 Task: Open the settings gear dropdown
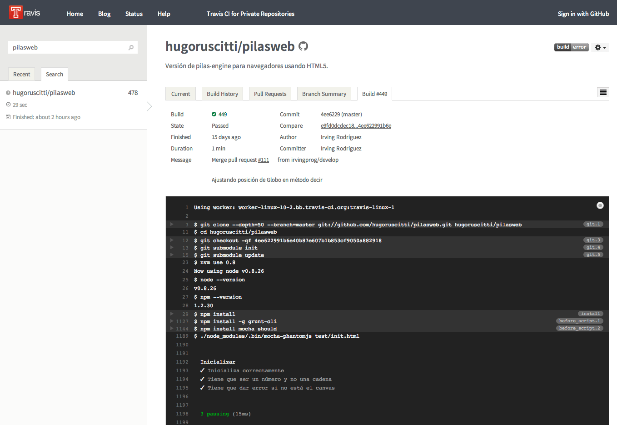(x=600, y=47)
